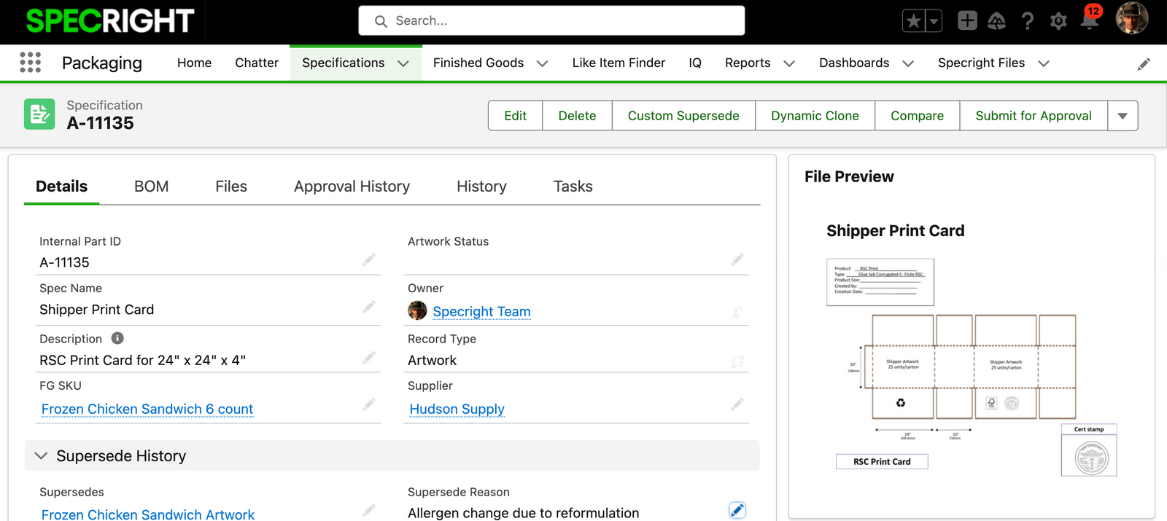Open the Finished Goods dropdown chevron
Image resolution: width=1167 pixels, height=521 pixels.
(543, 63)
